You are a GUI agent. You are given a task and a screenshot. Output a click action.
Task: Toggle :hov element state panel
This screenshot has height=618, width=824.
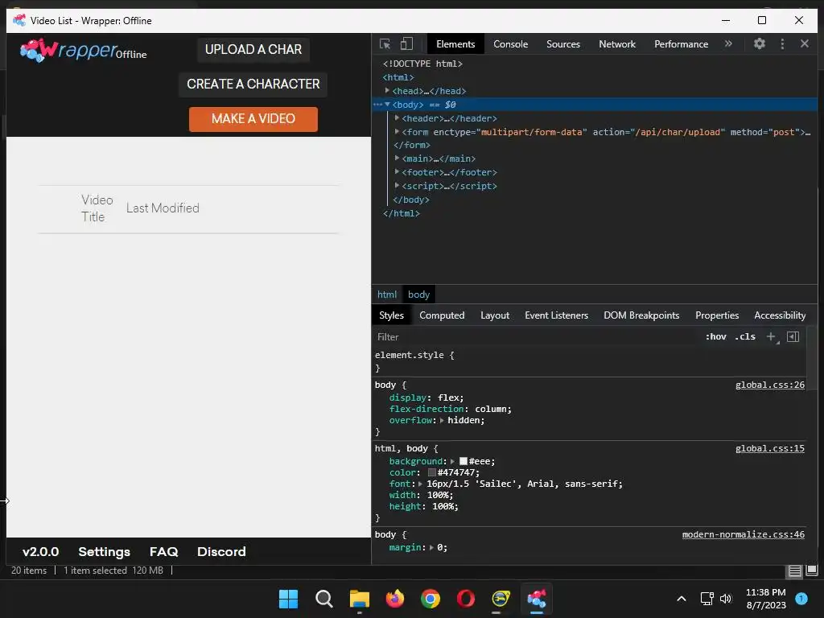[x=715, y=337]
